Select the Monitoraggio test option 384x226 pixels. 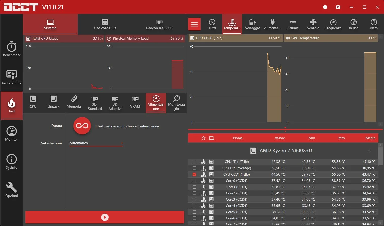176,103
